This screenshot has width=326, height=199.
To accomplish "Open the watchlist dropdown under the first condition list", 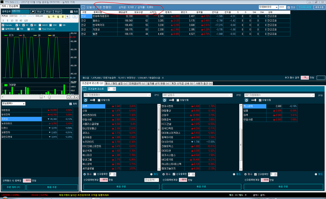I will pyautogui.click(x=151, y=180).
